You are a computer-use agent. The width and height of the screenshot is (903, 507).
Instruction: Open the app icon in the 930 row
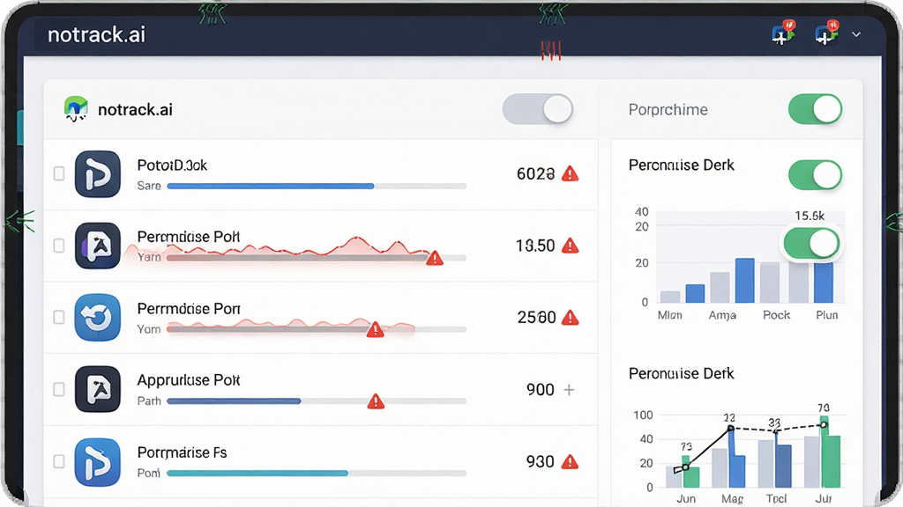point(98,462)
